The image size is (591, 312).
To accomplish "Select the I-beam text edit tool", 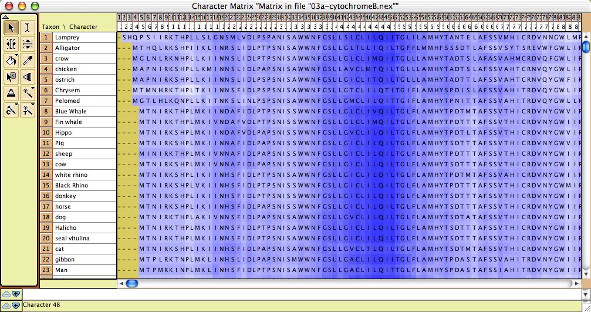I will (28, 27).
